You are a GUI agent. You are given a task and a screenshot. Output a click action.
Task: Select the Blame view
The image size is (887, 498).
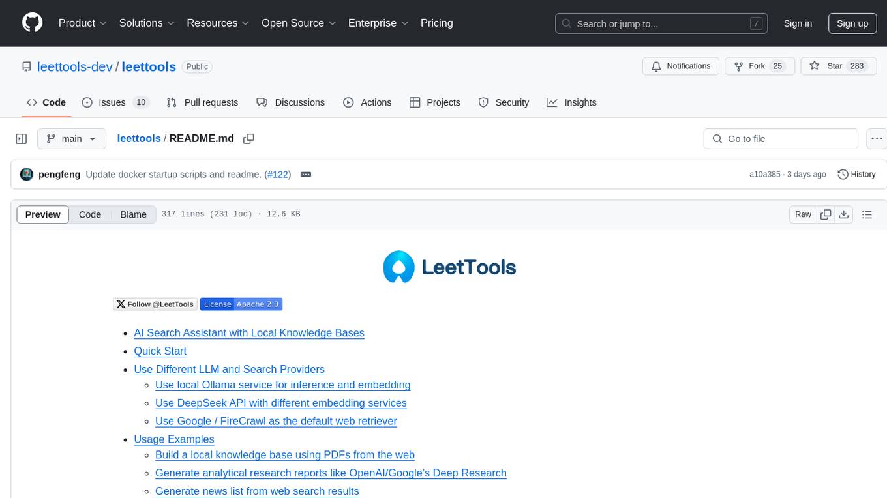point(134,214)
